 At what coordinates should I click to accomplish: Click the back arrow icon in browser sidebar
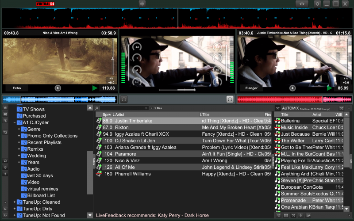(x=5, y=132)
